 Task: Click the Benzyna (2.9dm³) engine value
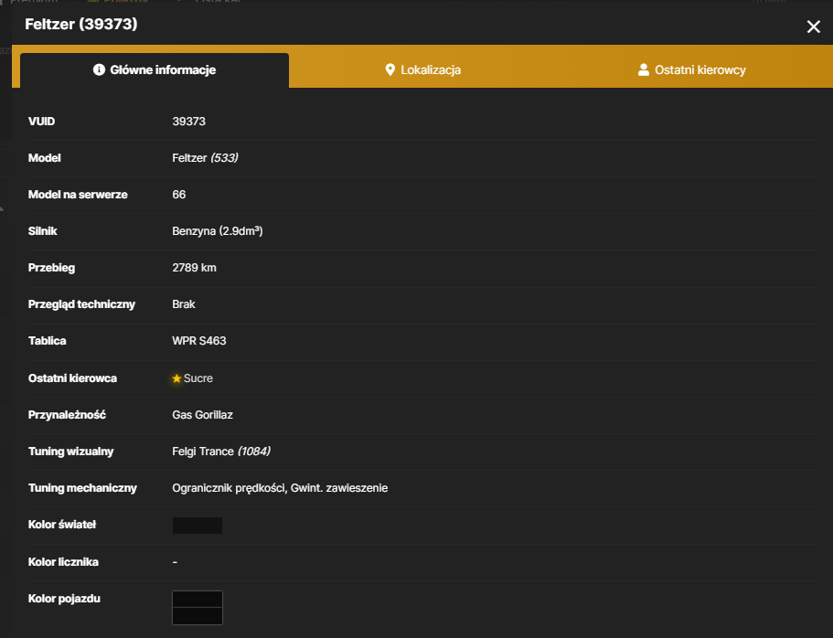[218, 231]
